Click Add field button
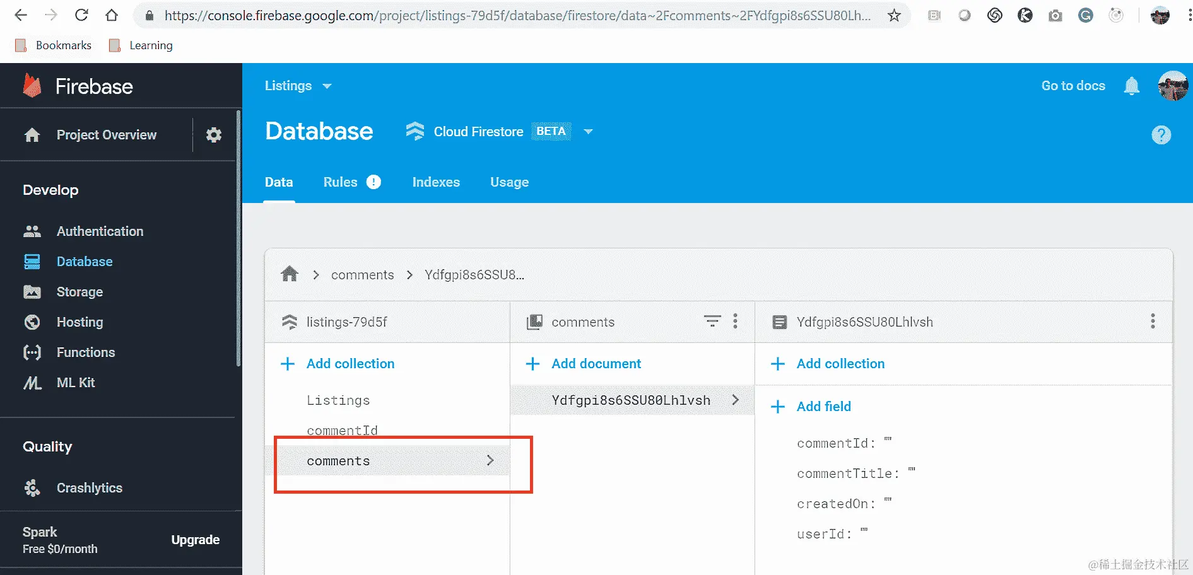This screenshot has height=575, width=1193. 811,407
